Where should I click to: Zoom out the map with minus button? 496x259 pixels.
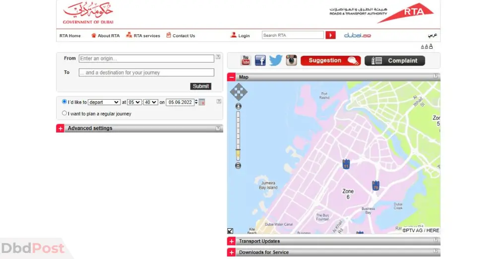tap(238, 166)
